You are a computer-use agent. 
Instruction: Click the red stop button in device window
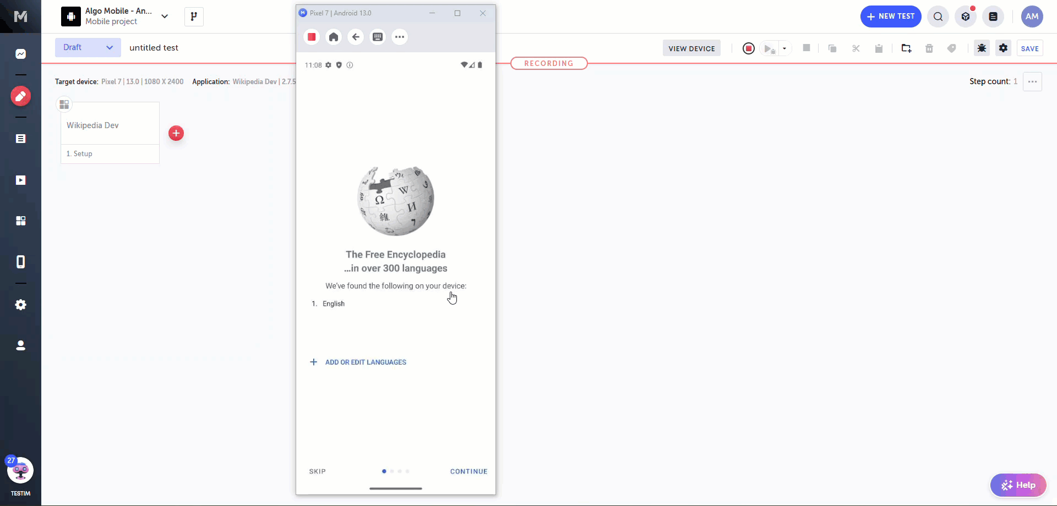(312, 37)
